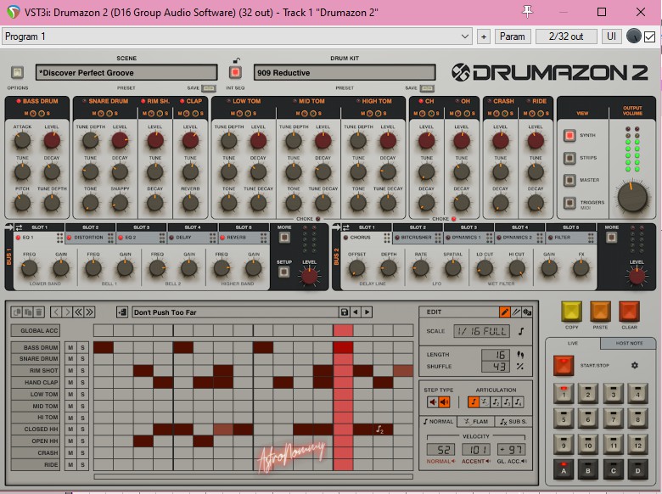Select the Flam tab
The width and height of the screenshot is (662, 494).
coord(476,421)
